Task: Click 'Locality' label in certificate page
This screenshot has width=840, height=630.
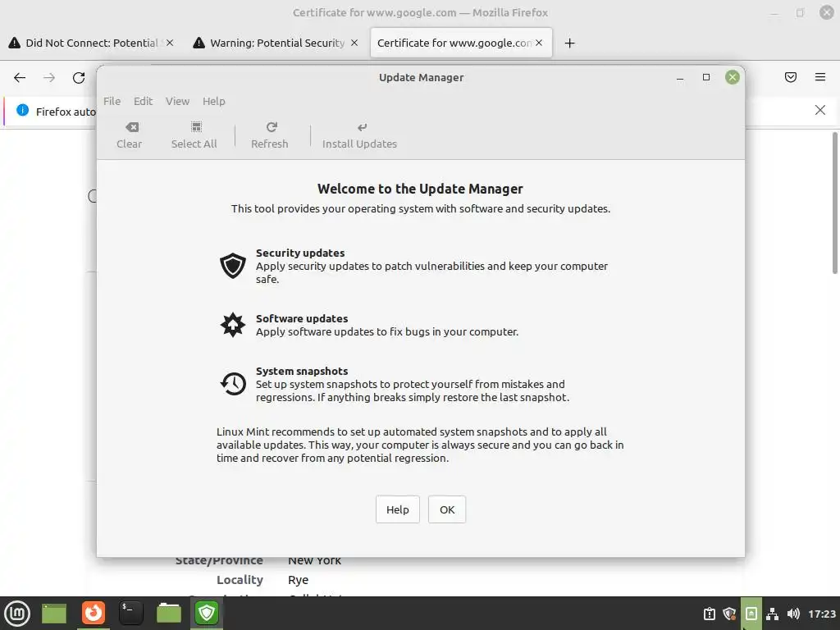Action: [240, 580]
